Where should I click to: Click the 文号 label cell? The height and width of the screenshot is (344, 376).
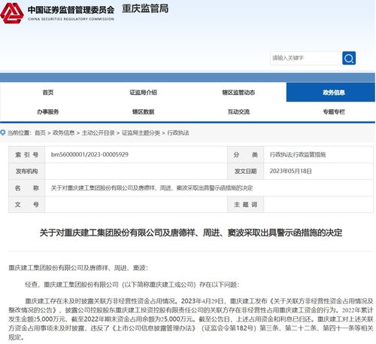pyautogui.click(x=27, y=205)
